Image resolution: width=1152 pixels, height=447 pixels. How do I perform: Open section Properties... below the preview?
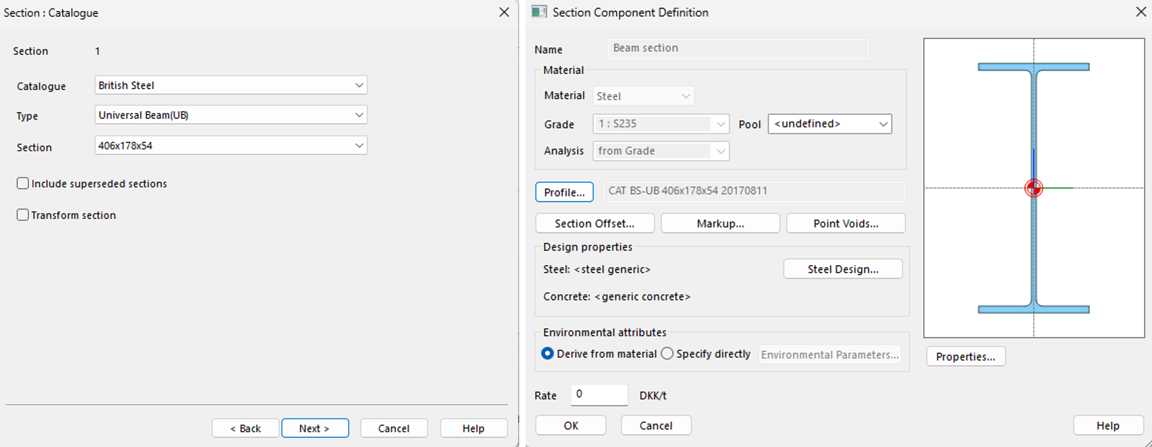pyautogui.click(x=966, y=356)
